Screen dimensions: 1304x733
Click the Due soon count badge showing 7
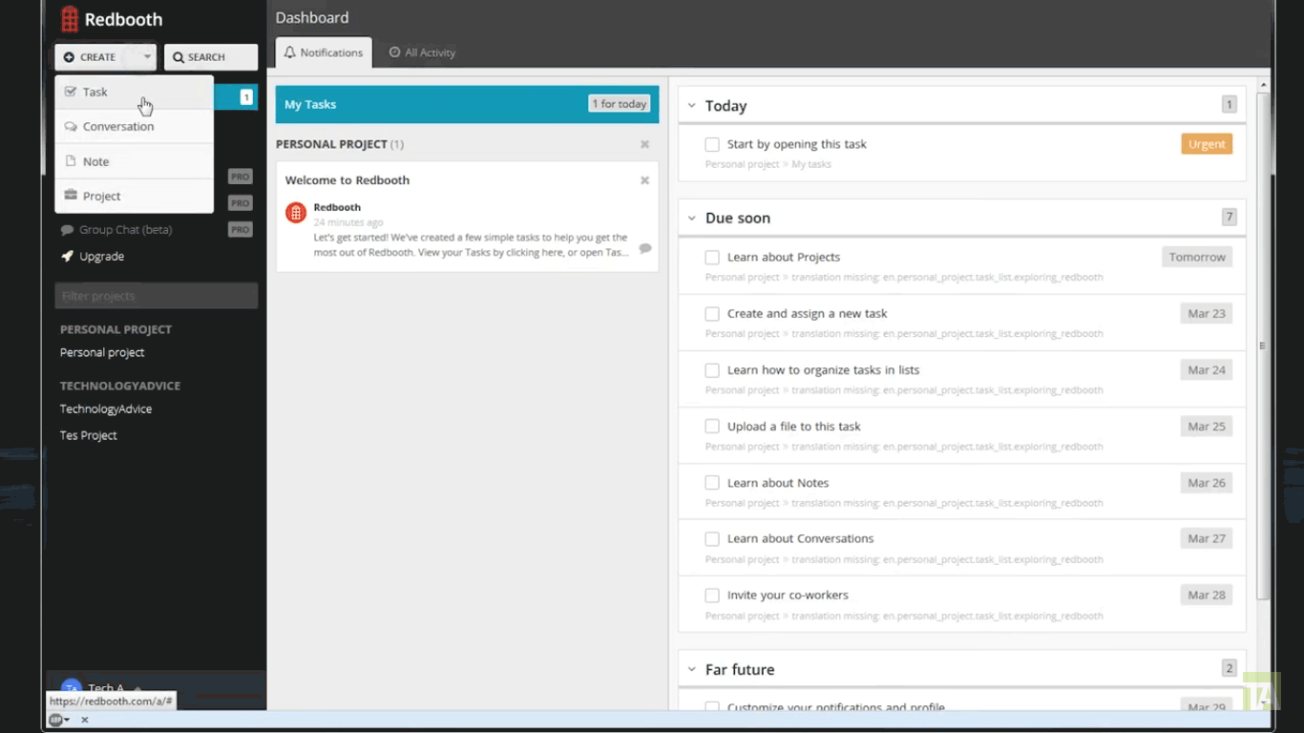click(1230, 218)
